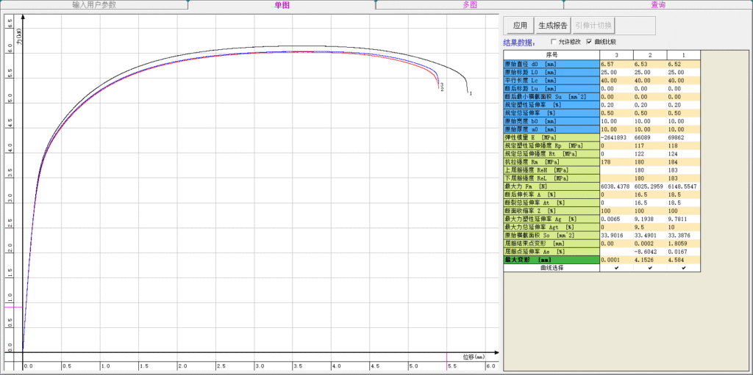
Task: Click the 应用 button
Action: click(520, 26)
